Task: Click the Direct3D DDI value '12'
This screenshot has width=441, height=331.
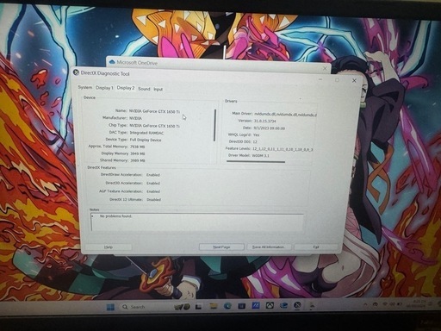Action: [x=255, y=141]
